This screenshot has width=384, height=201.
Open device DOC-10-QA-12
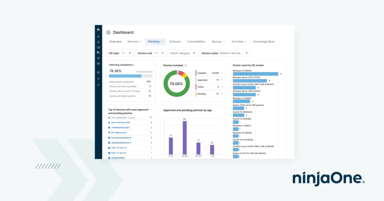pyautogui.click(x=118, y=148)
